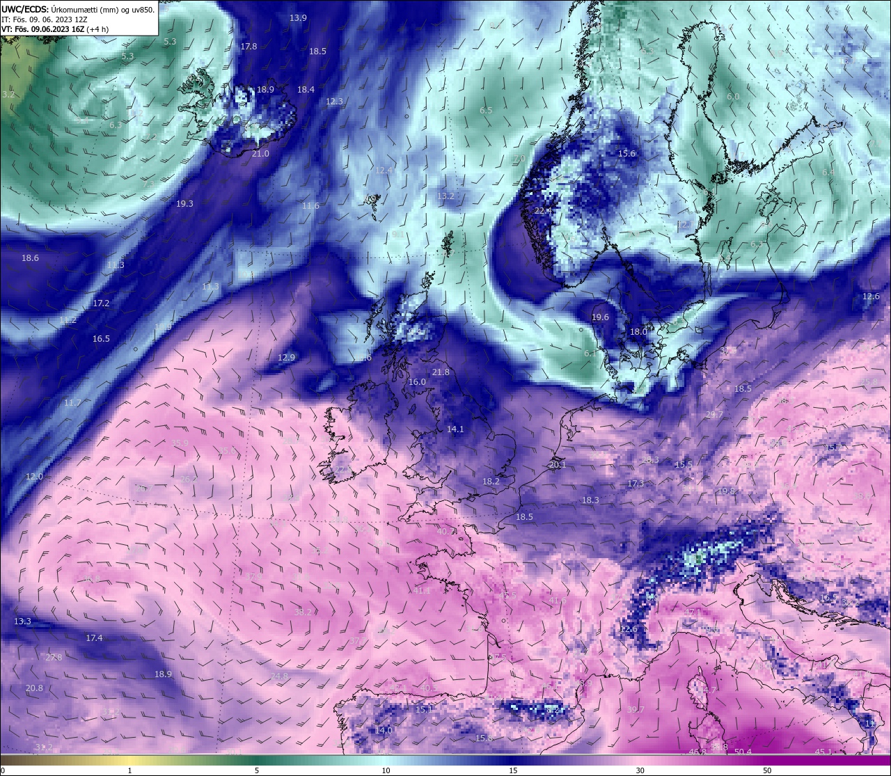Click the 19.8 value on the map
The image size is (891, 776).
[726, 491]
